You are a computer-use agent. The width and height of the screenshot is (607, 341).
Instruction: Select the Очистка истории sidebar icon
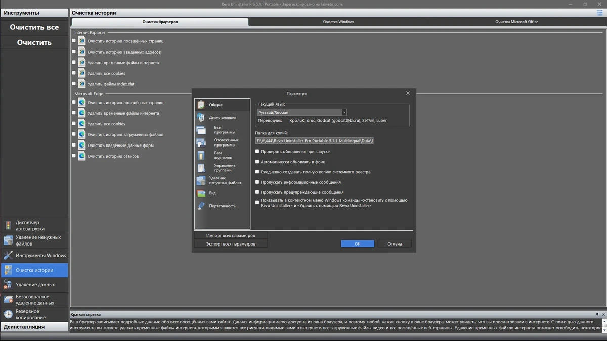pos(8,270)
